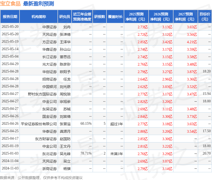This screenshot has height=180, width=212.
Task: Click target price 17.50
Action: point(207,131)
